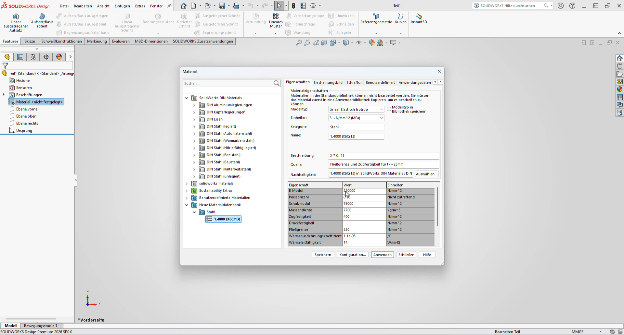Click the Anwenden button
This screenshot has width=624, height=335.
pos(382,255)
